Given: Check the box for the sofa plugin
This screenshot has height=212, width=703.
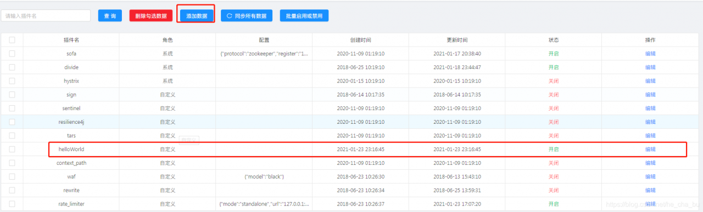Looking at the screenshot, I should (x=12, y=54).
